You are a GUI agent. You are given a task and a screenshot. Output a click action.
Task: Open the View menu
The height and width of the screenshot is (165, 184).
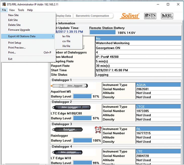12,10
